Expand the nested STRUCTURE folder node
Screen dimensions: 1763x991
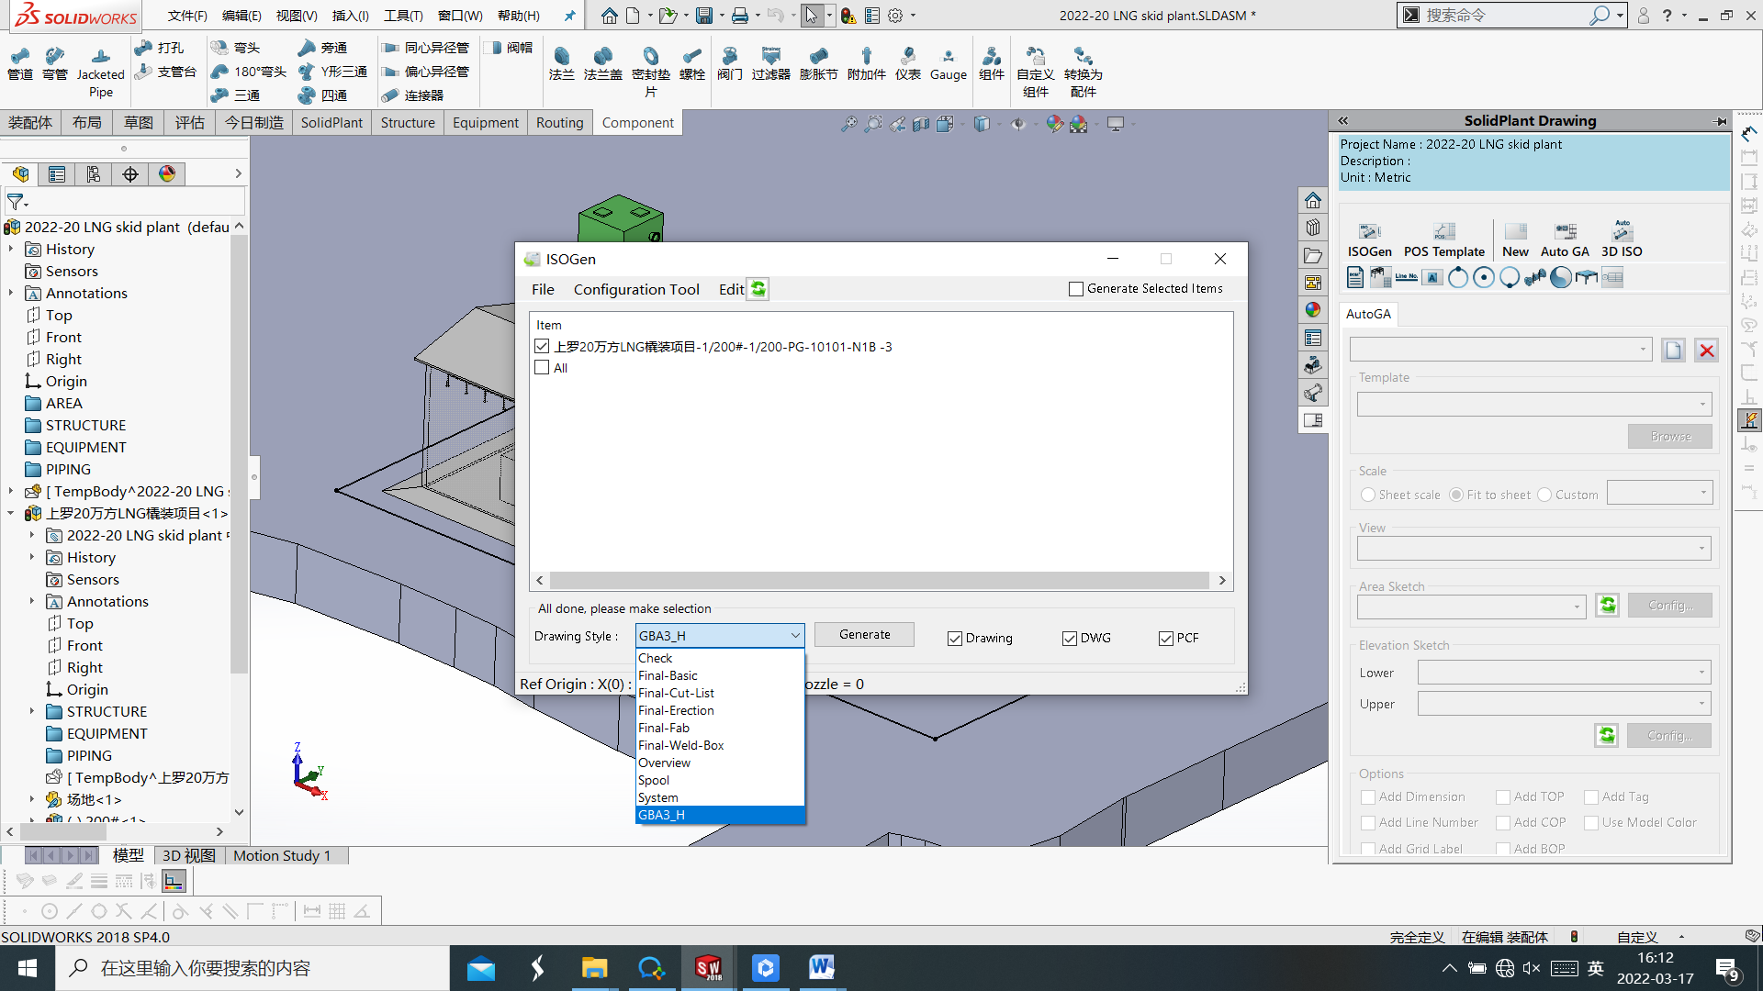[32, 711]
